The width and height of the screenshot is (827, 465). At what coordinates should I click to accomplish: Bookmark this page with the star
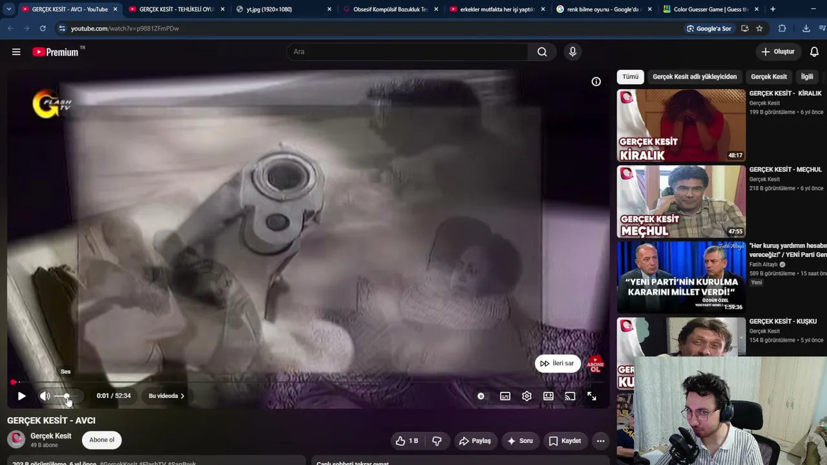(759, 28)
